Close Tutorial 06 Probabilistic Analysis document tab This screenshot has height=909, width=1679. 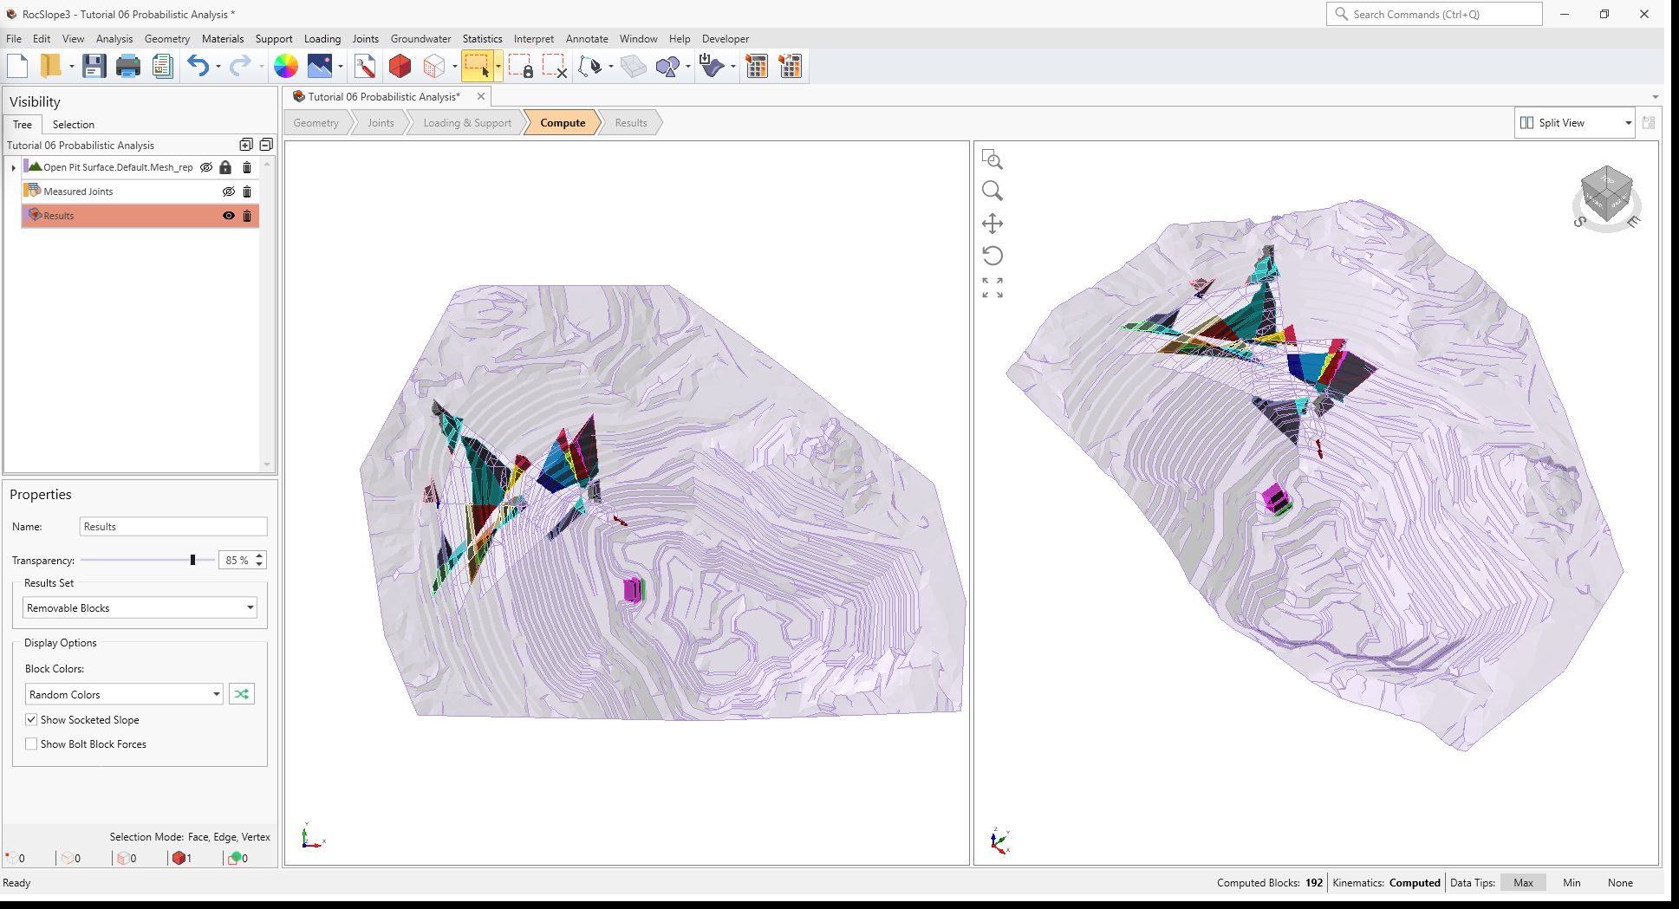click(x=481, y=96)
